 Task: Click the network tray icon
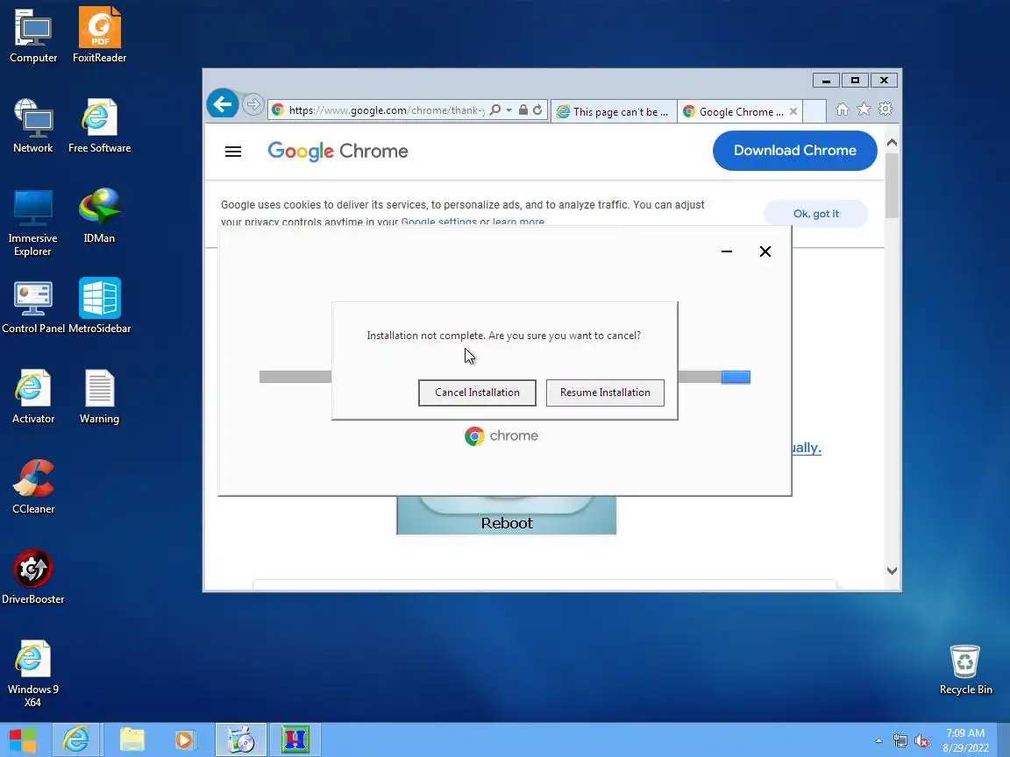900,741
